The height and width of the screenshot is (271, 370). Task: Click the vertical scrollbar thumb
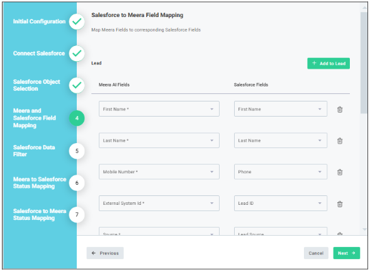364,62
